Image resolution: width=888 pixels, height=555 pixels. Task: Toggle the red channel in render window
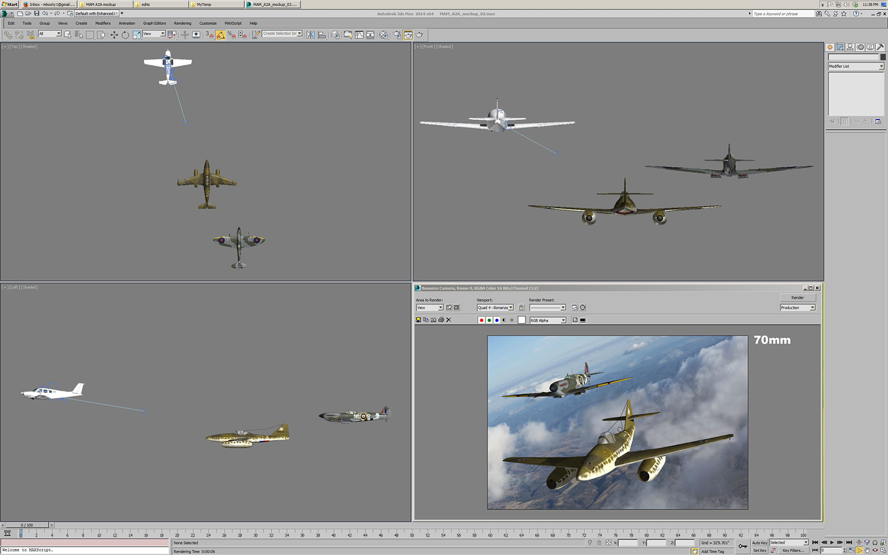tap(481, 320)
